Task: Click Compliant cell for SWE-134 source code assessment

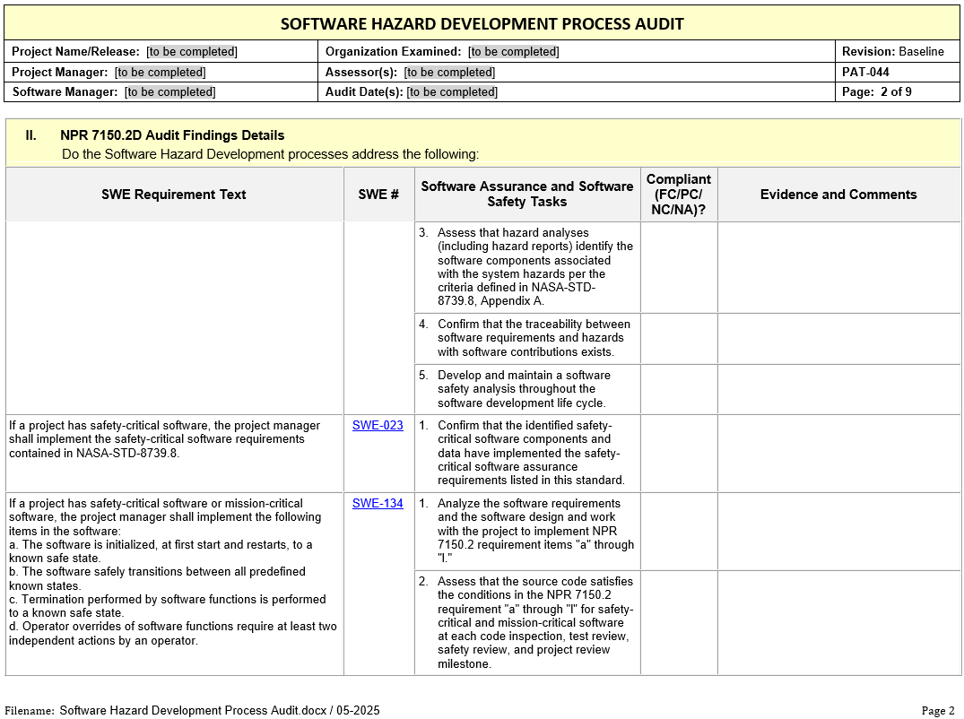Action: coord(679,622)
